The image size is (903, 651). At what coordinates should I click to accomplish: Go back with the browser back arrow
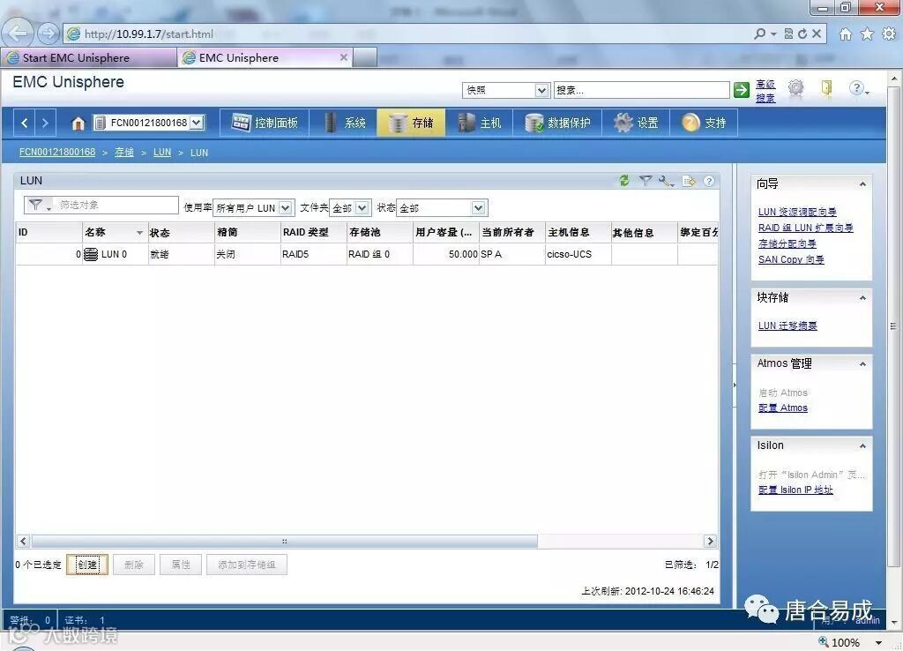[19, 34]
